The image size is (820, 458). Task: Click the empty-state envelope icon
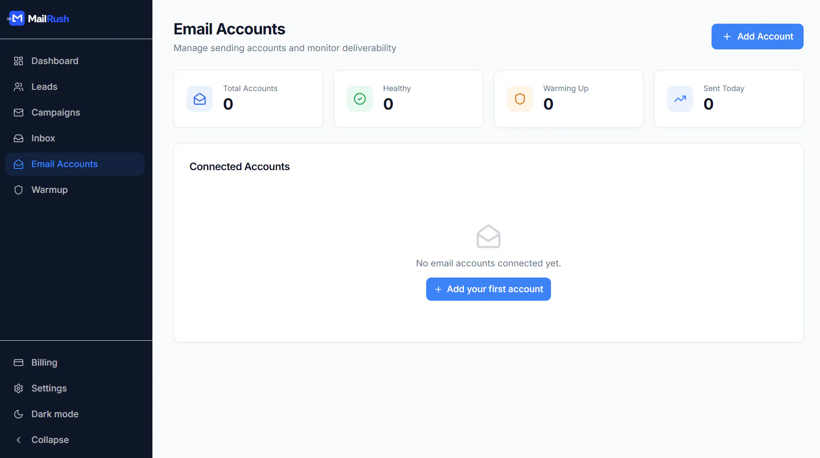pyautogui.click(x=489, y=236)
